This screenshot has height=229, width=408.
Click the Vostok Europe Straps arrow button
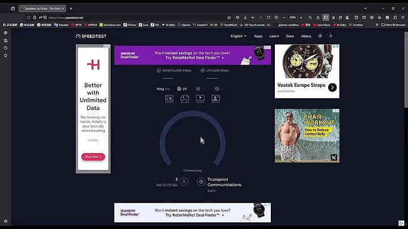pos(332,87)
